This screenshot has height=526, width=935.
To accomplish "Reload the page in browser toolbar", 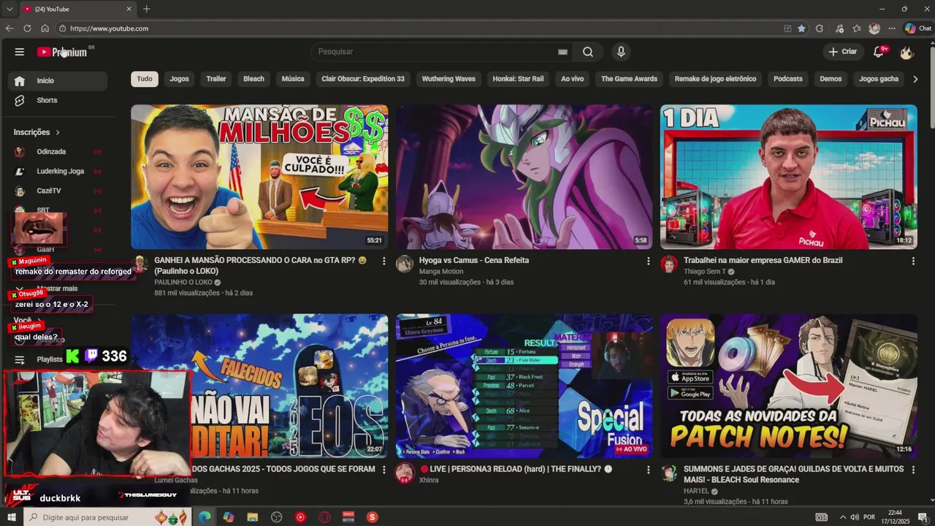I will click(x=27, y=28).
